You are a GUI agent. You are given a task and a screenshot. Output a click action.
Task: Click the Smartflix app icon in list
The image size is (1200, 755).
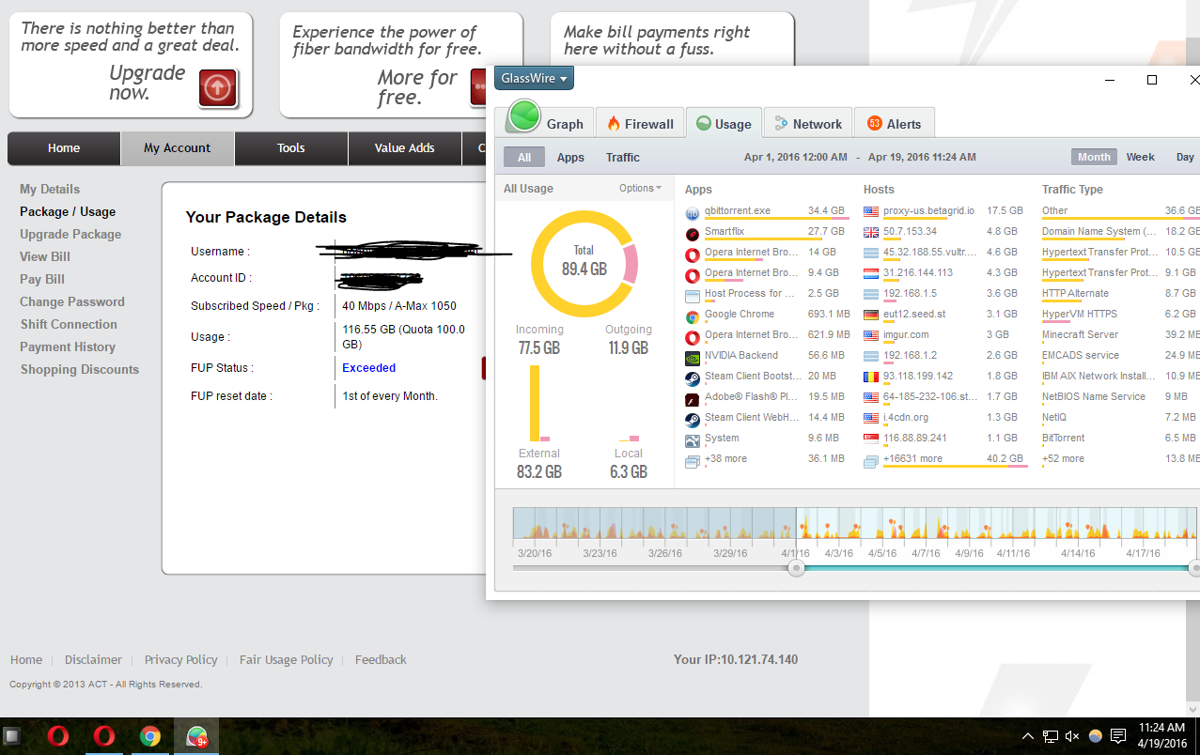click(693, 233)
